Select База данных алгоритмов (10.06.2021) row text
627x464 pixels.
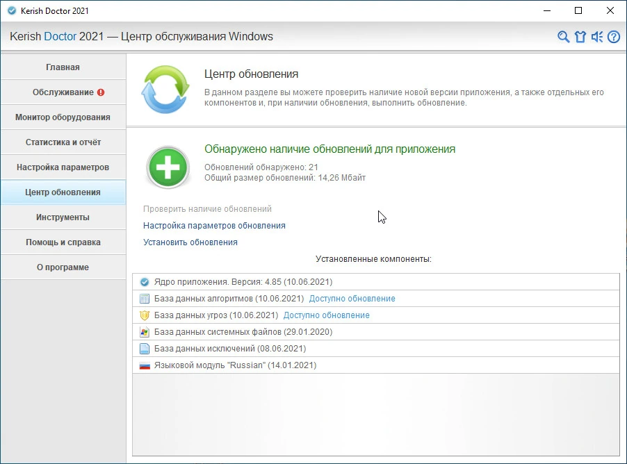229,299
